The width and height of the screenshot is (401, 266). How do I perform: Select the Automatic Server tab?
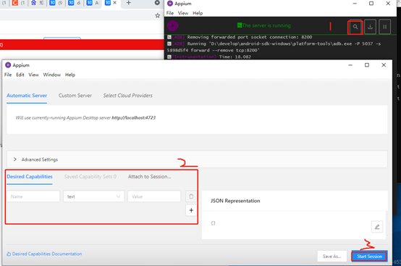pyautogui.click(x=27, y=96)
